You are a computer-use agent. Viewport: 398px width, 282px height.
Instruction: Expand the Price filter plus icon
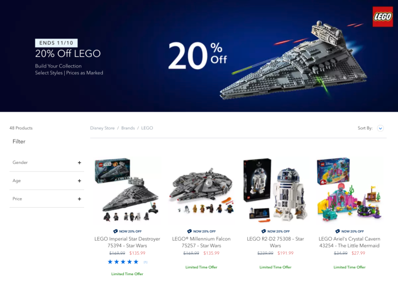[80, 199]
